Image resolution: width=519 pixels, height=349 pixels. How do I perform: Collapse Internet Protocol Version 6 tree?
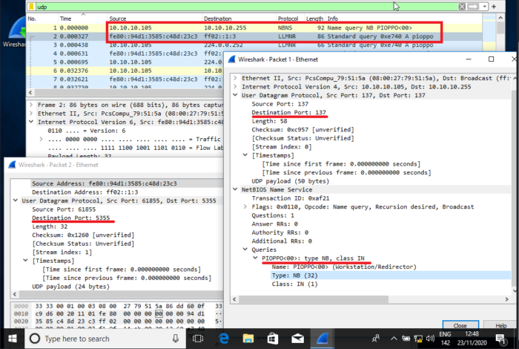(31, 122)
